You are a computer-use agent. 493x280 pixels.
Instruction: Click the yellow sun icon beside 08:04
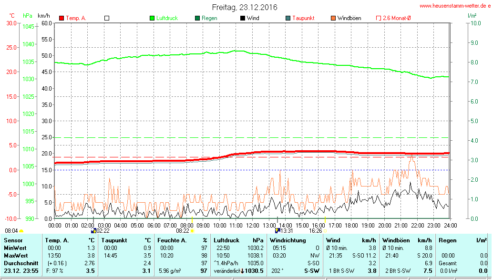(x=21, y=231)
